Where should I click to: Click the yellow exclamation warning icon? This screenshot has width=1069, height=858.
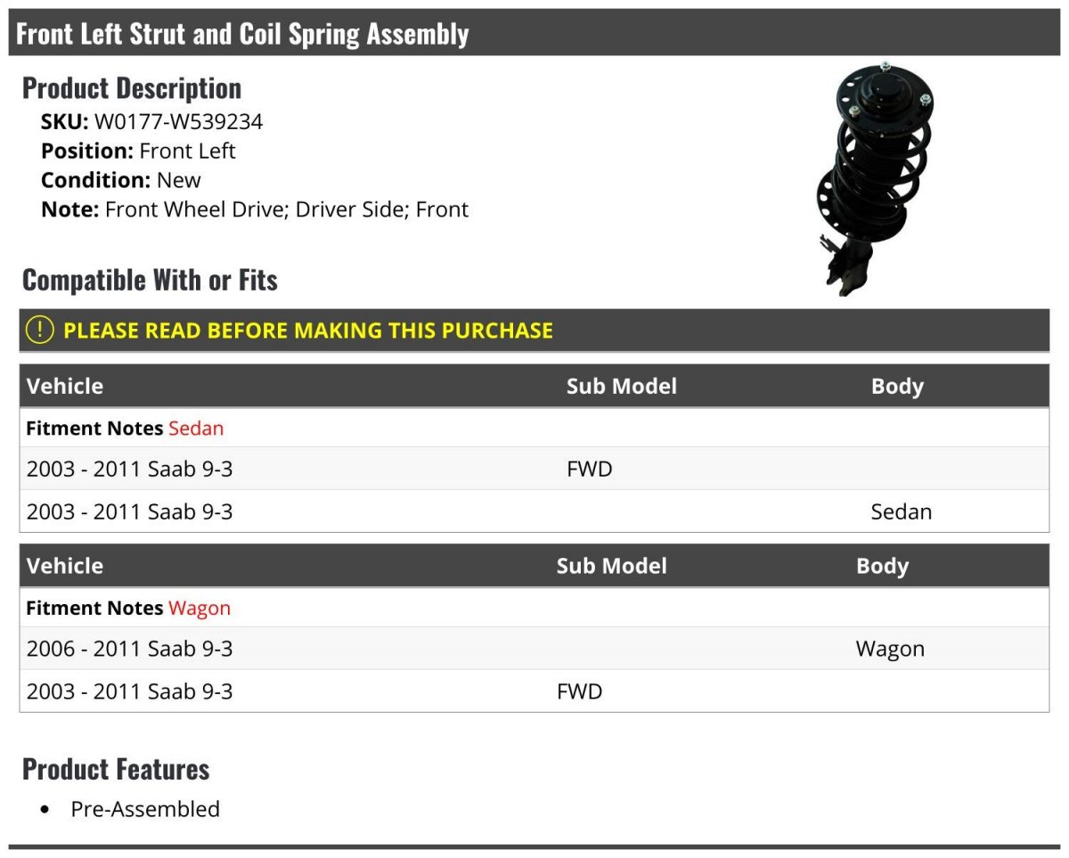40,331
